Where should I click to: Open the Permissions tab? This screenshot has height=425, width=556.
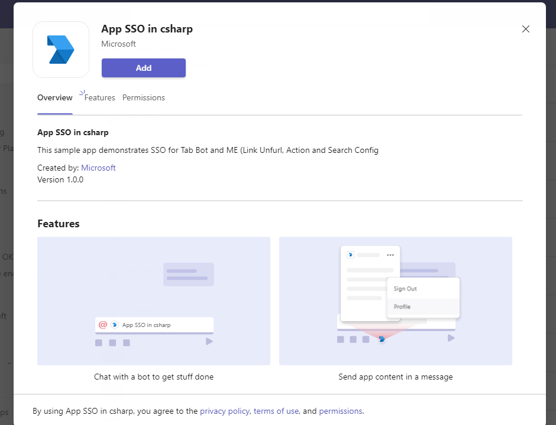click(143, 97)
